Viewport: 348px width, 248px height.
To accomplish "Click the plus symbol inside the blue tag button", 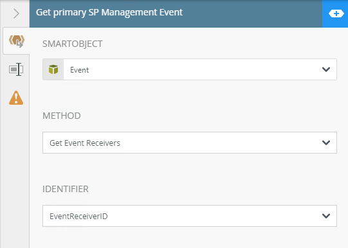I will pos(336,13).
